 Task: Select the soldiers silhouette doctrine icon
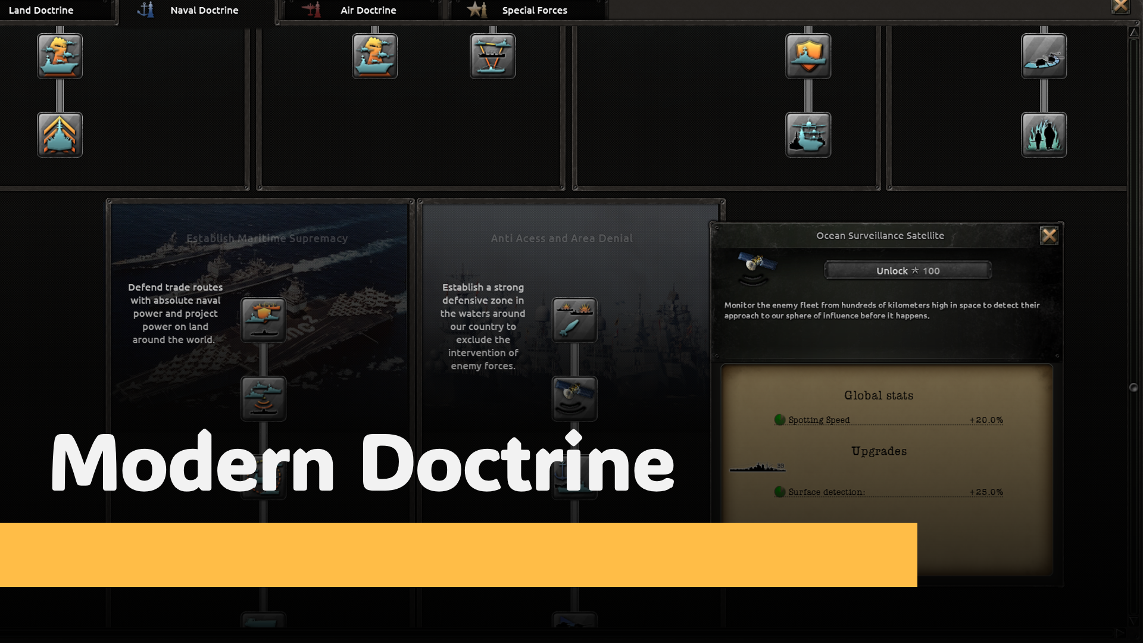coord(1044,135)
